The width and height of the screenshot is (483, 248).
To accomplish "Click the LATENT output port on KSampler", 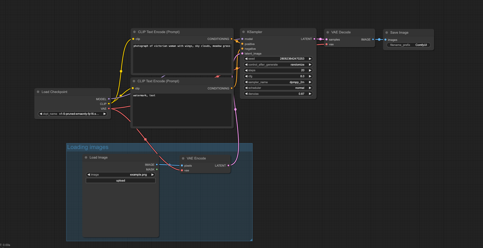I will pos(314,39).
